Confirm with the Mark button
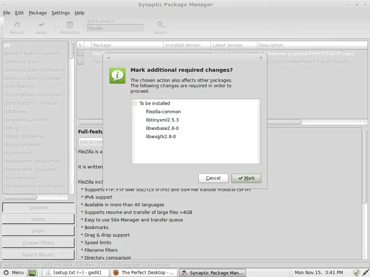370x277 pixels. (x=246, y=178)
